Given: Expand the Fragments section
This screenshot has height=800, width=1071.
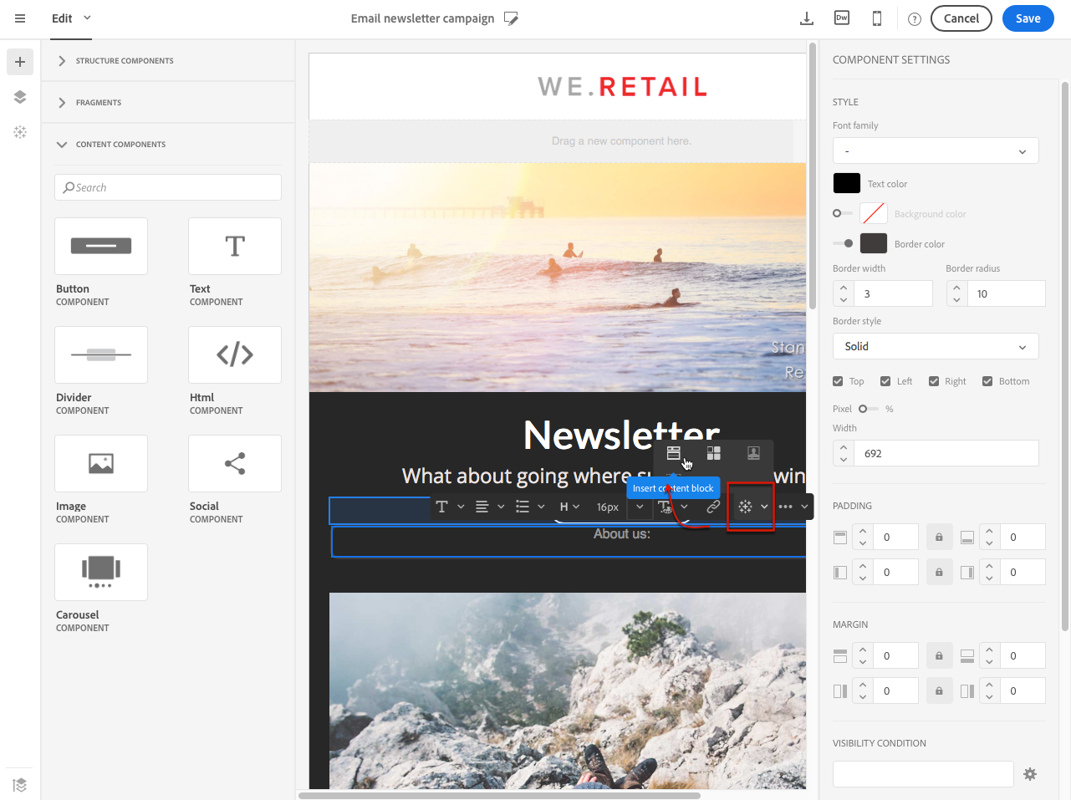Looking at the screenshot, I should [x=99, y=103].
